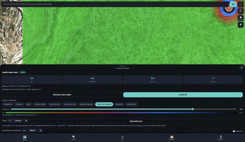245x142 pixels.
Task: Select the Koyu Zemin layer chip
Action: [70, 104]
